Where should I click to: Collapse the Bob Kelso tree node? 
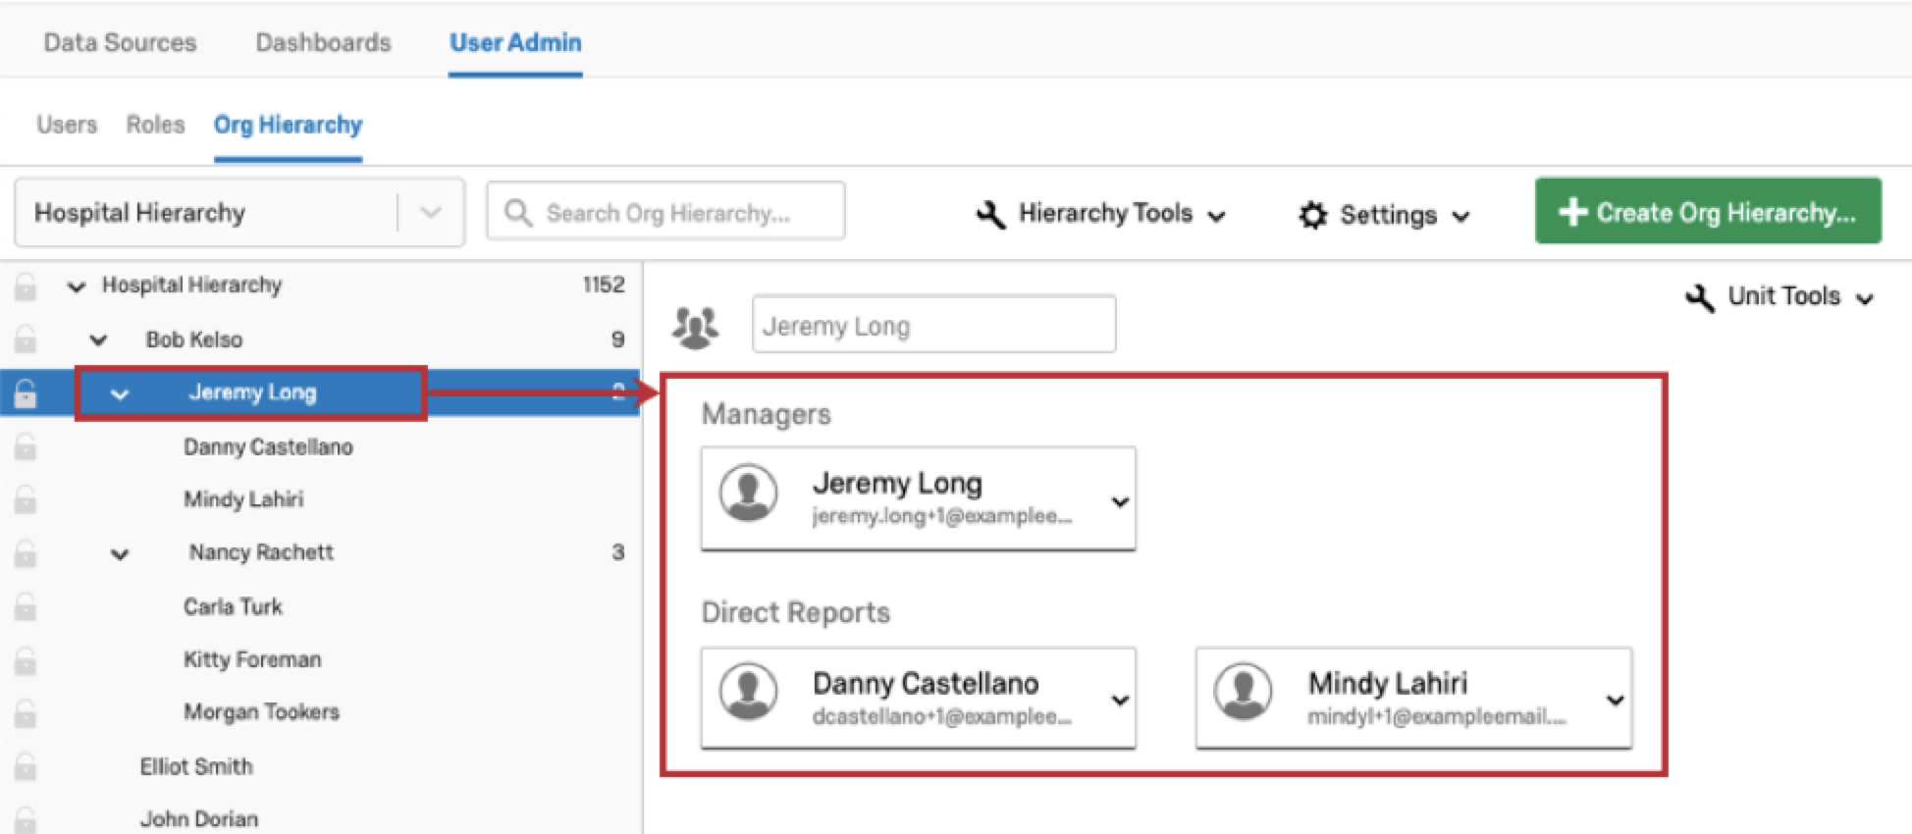[98, 339]
